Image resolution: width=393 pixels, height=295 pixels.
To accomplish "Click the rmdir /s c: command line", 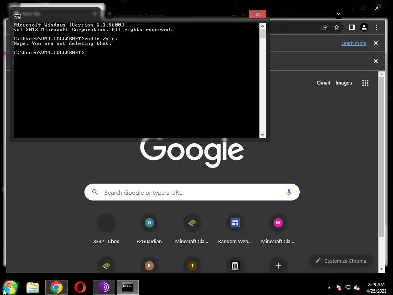I will (x=66, y=39).
